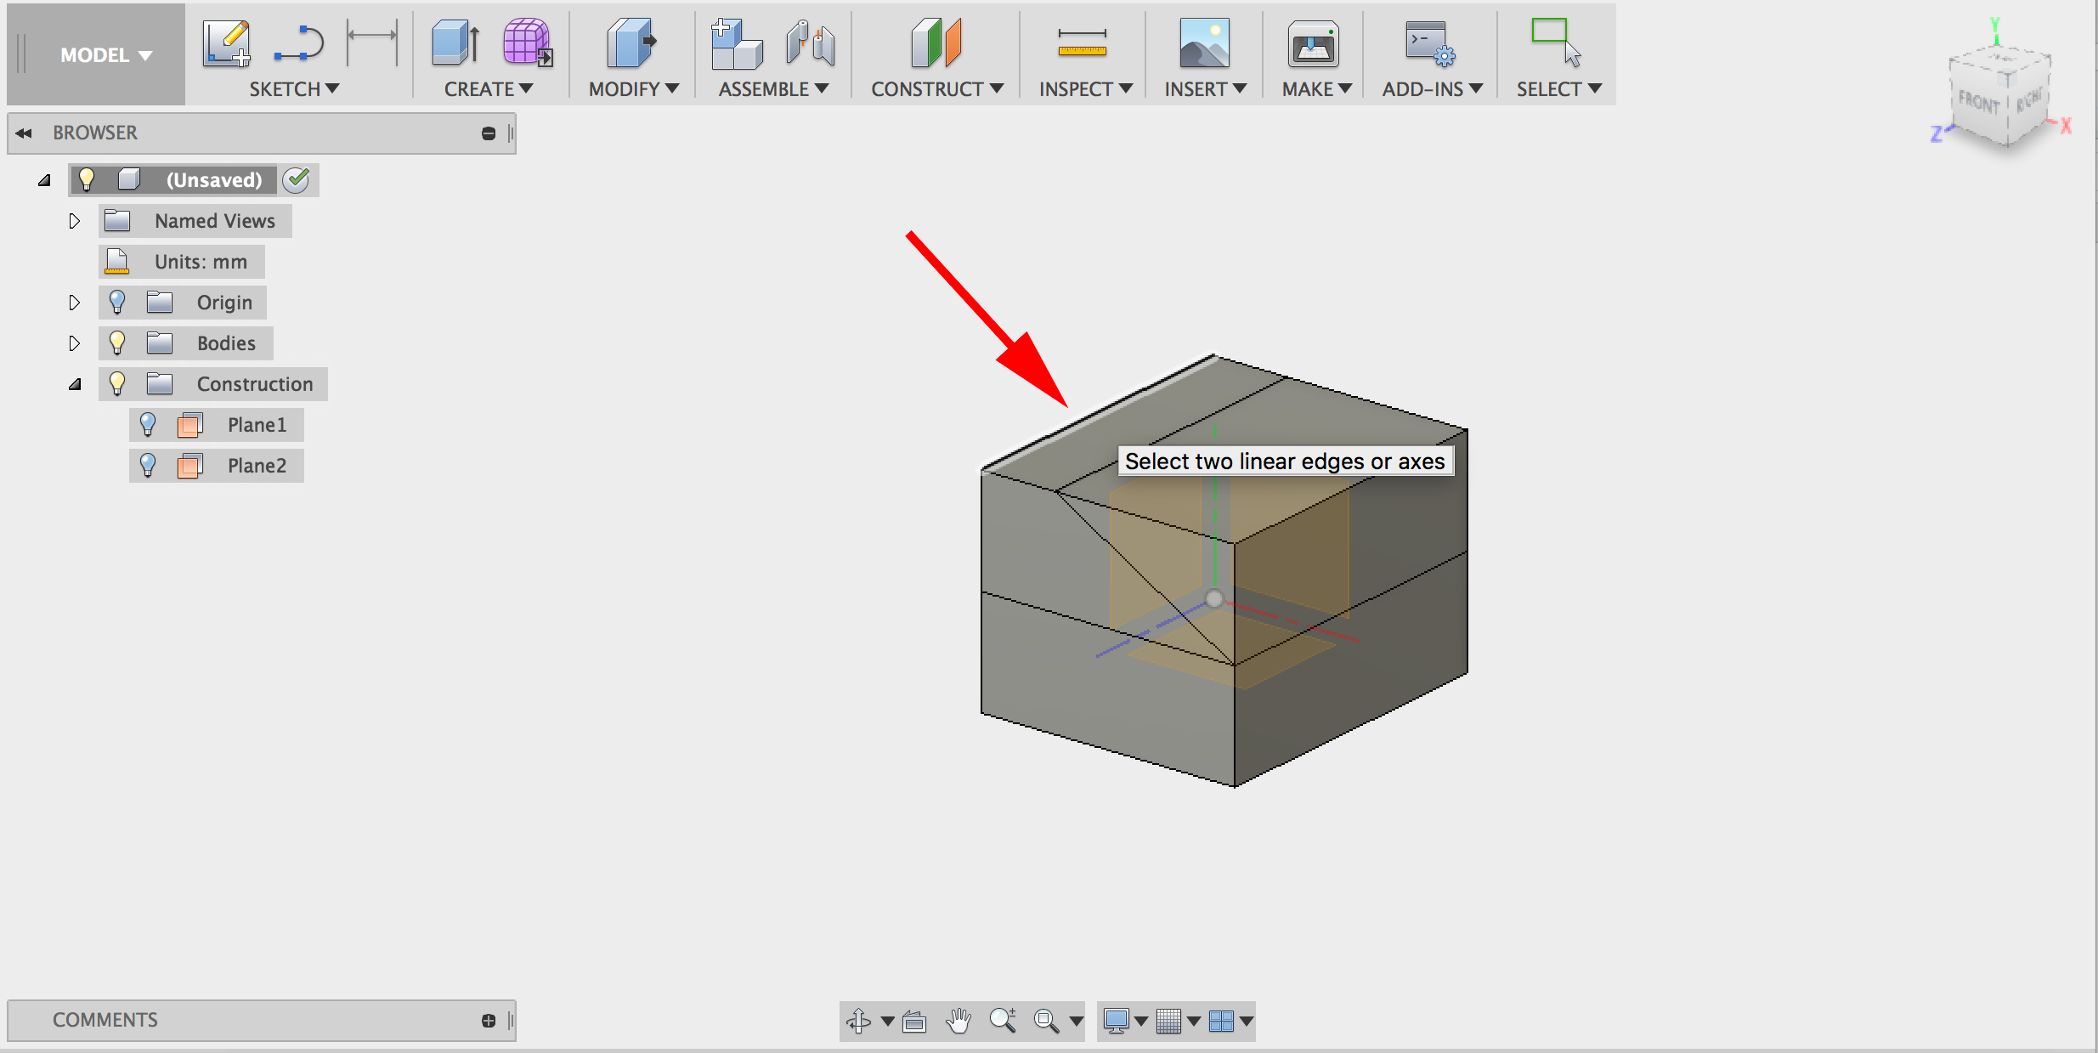Screen dimensions: 2098x1053
Task: Select the sketch Line tool icon
Action: 299,43
